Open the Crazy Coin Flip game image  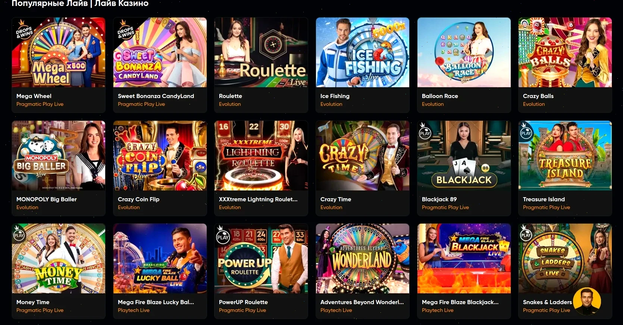[160, 155]
